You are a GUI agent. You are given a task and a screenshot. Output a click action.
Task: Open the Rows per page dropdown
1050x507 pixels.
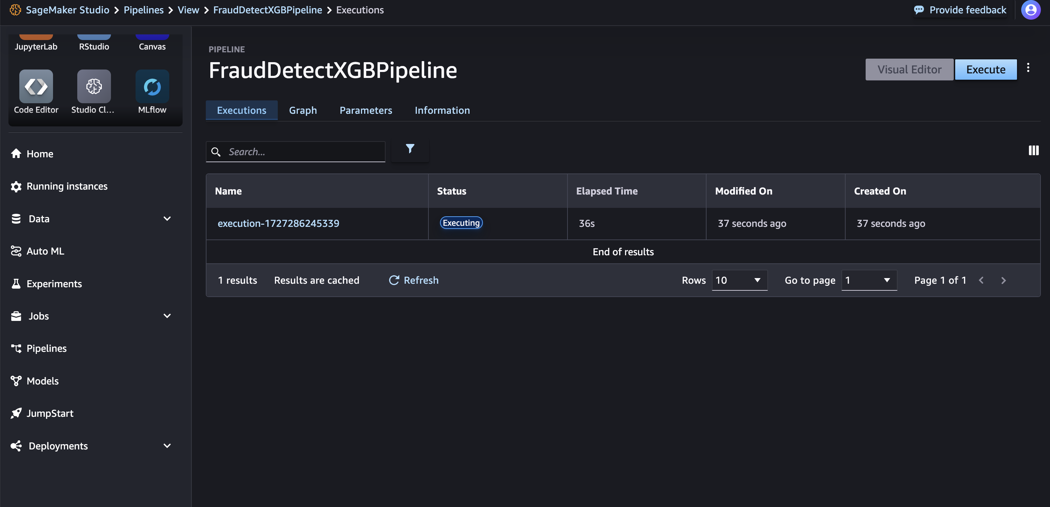point(739,280)
